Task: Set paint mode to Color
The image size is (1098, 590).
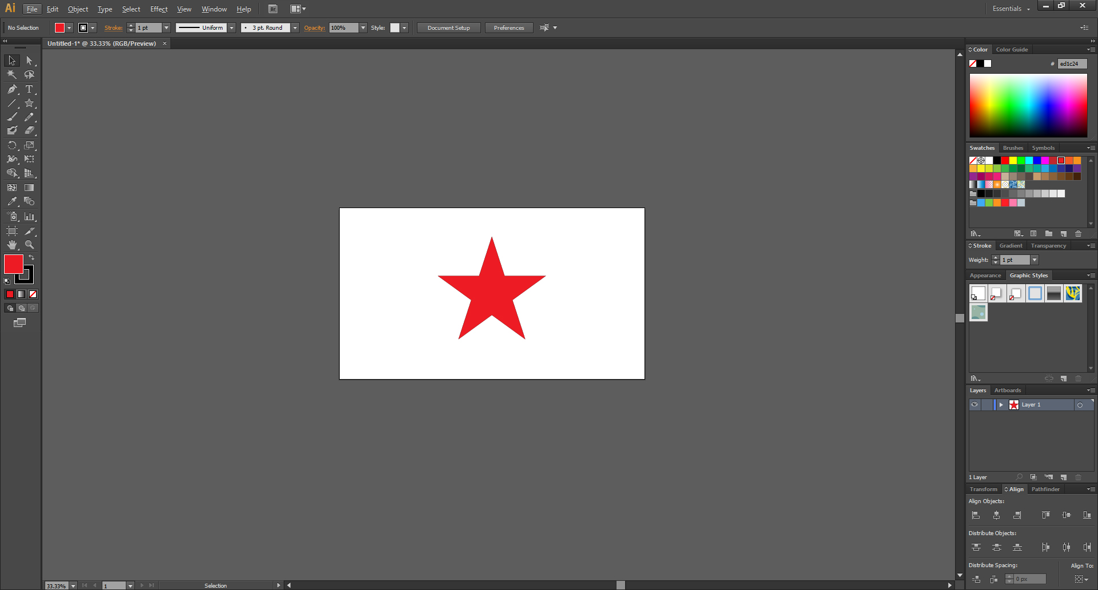Action: coord(10,294)
